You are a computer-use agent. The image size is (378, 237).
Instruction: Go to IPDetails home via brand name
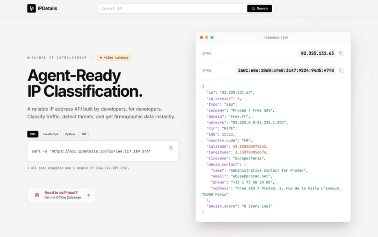[47, 9]
